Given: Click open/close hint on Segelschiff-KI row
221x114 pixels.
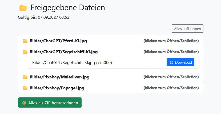Looking at the screenshot, I should (171, 52).
